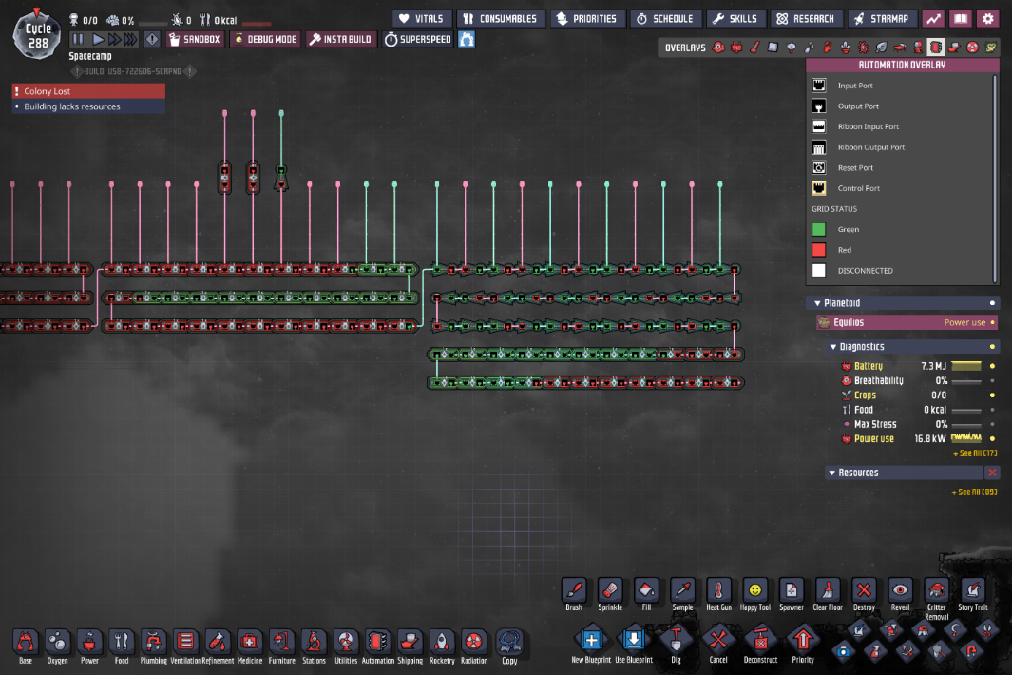The image size is (1012, 675).
Task: Set game speed to normal play
Action: point(98,39)
